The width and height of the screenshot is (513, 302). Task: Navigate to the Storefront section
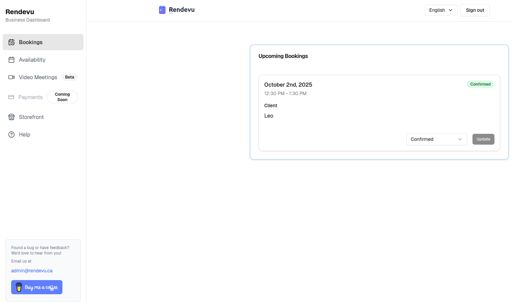pyautogui.click(x=31, y=117)
